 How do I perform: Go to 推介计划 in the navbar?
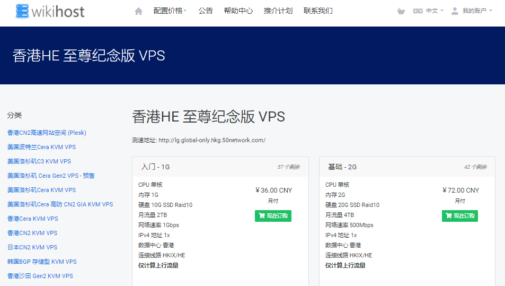click(278, 11)
